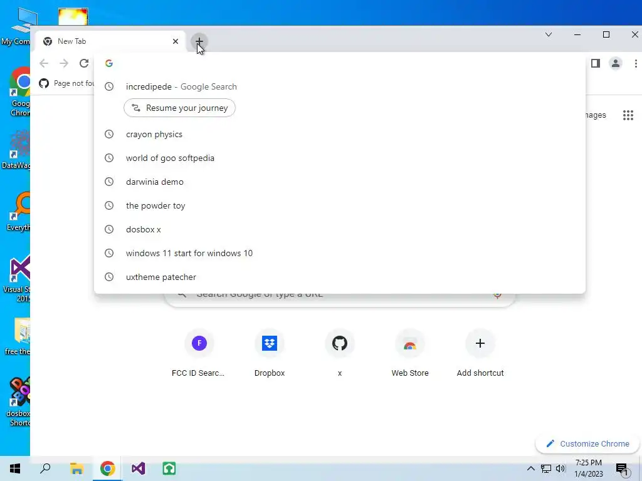Open the clock showing 7:25 PM
642x481 pixels.
coord(589,468)
